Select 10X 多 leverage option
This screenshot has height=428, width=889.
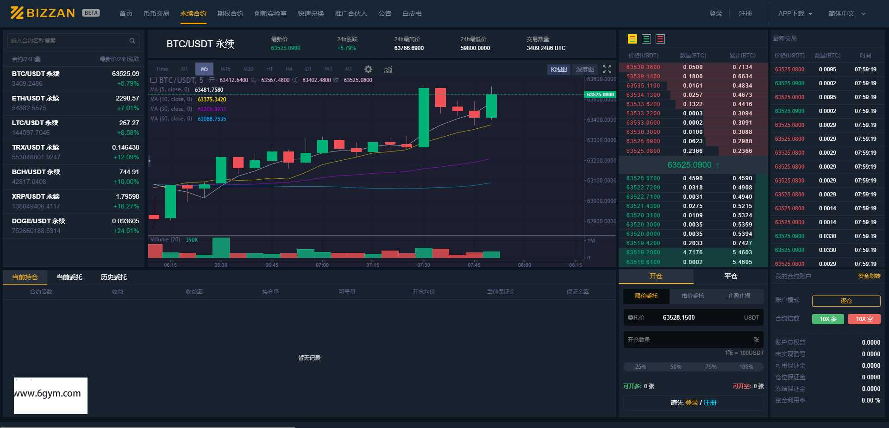coord(828,319)
